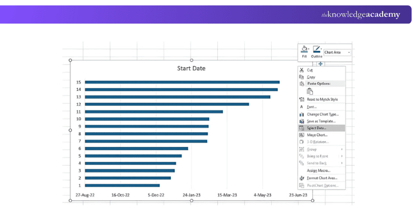Click the bottom-right chart resize handle
This screenshot has height=221, width=417.
pos(313,200)
